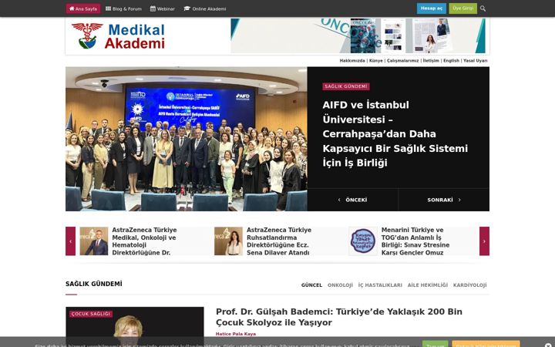Open AstraZeneca Medikal, Onkoloji article thumbnail
The height and width of the screenshot is (347, 555).
(94, 241)
